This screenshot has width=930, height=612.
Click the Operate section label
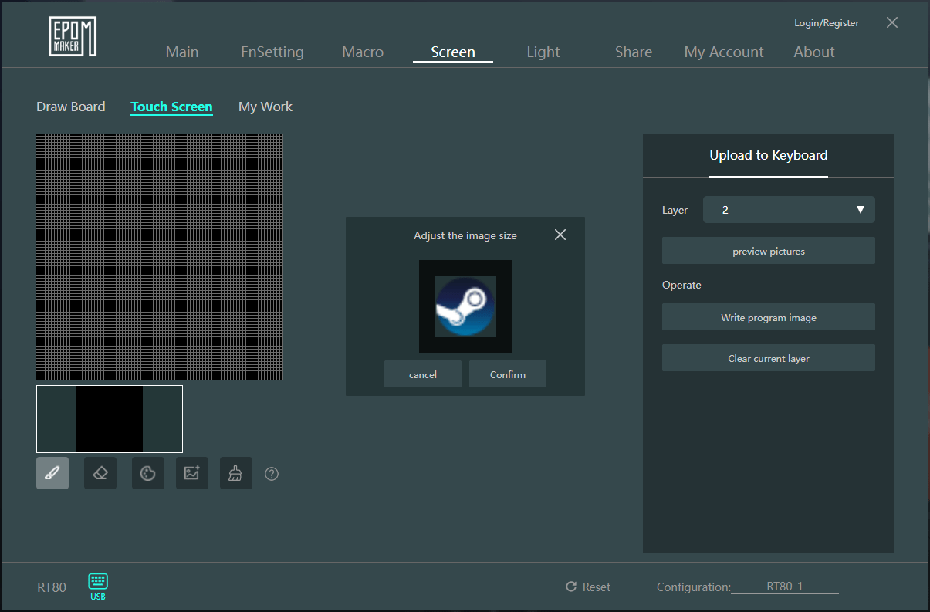click(681, 285)
